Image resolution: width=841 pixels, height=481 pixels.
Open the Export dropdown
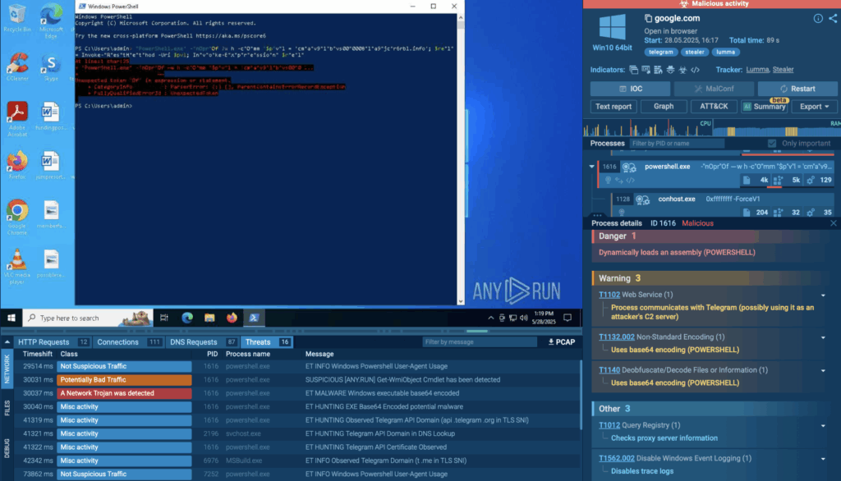coord(814,107)
